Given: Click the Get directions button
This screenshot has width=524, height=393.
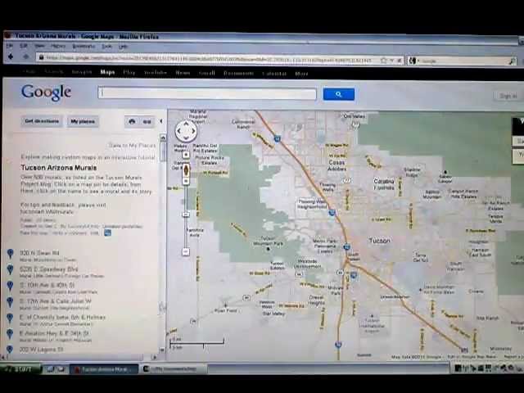Looking at the screenshot, I should [x=42, y=121].
